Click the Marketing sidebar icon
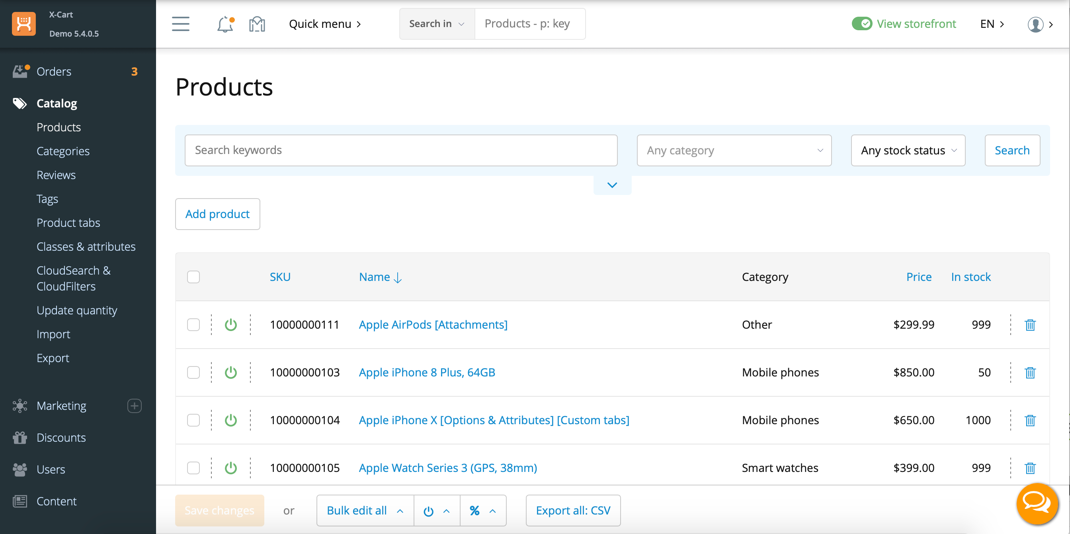 20,406
